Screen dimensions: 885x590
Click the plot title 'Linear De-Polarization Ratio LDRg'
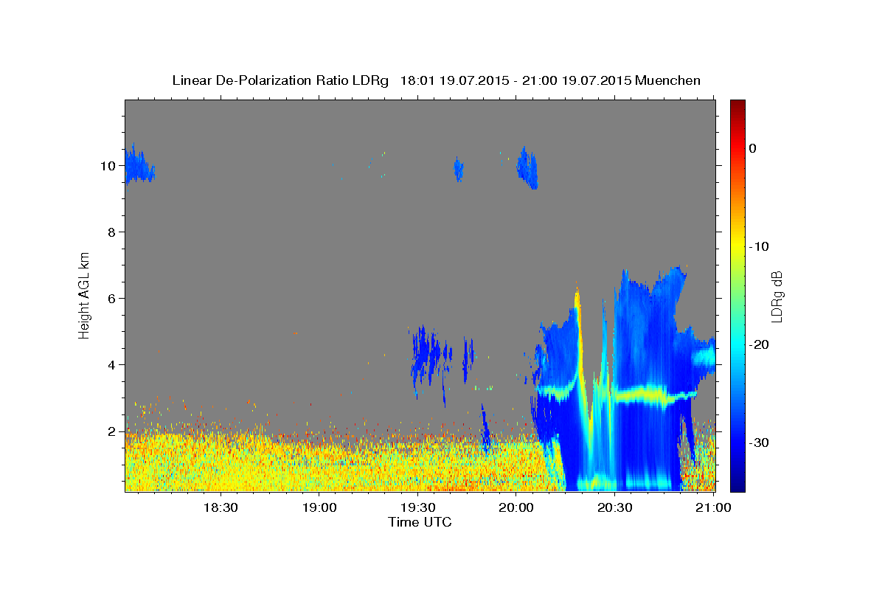click(x=280, y=80)
